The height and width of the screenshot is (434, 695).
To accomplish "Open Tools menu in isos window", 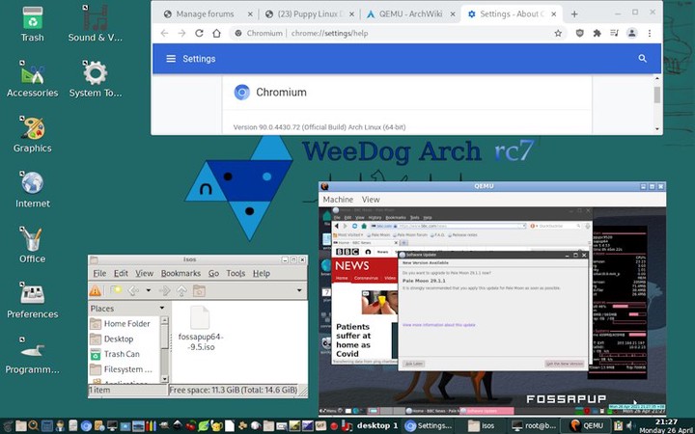I will (x=236, y=273).
